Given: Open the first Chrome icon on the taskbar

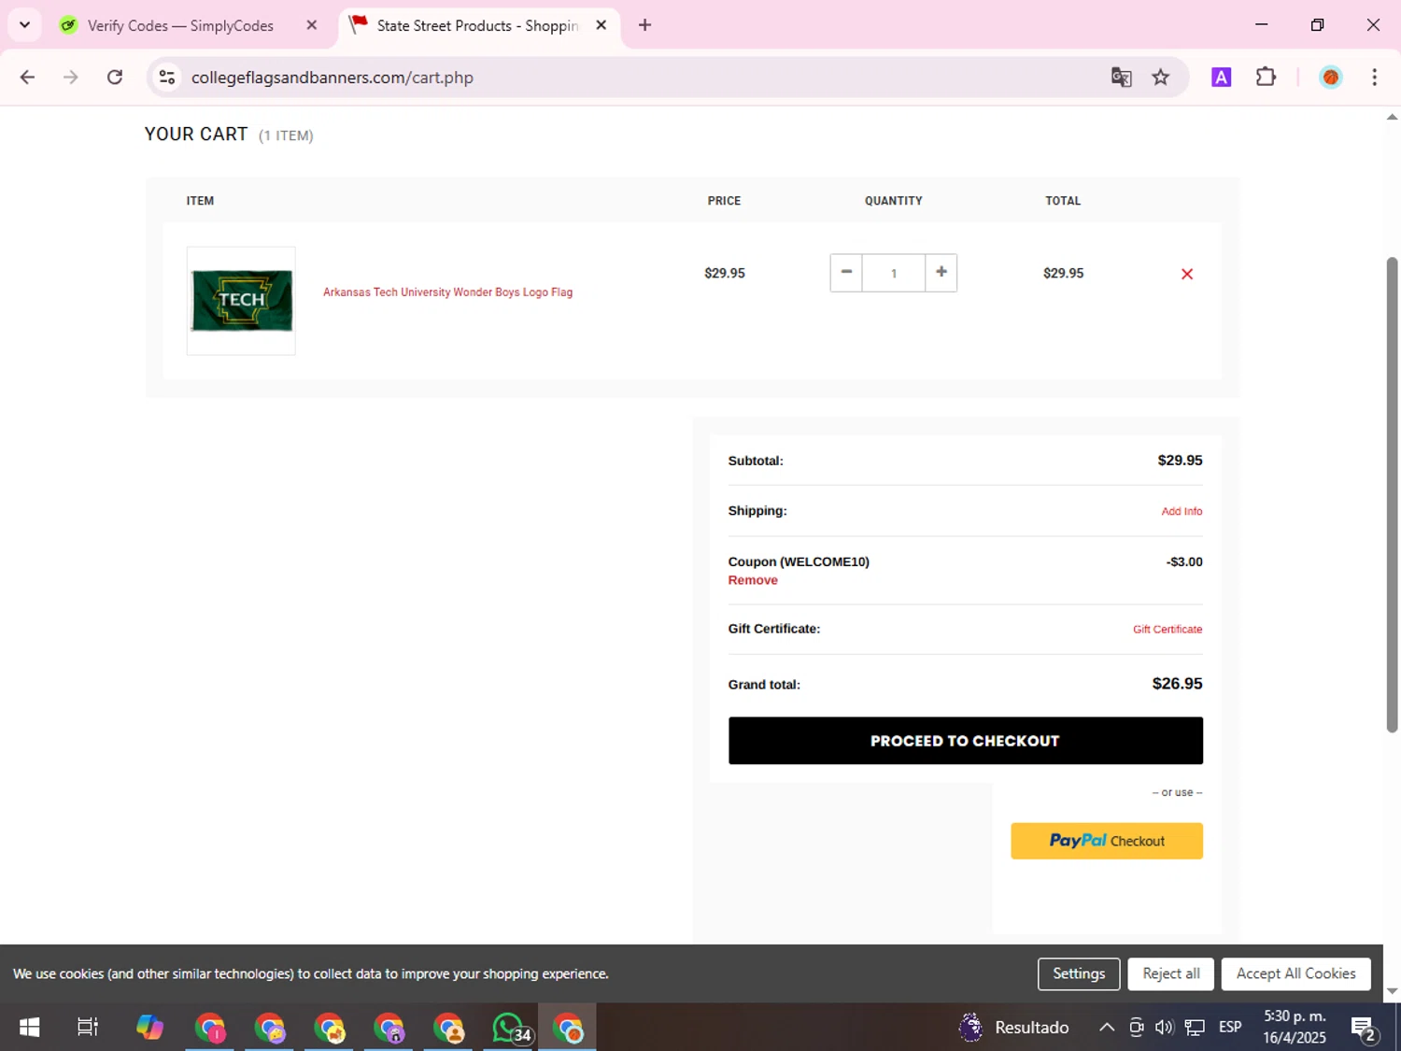Looking at the screenshot, I should pyautogui.click(x=210, y=1028).
